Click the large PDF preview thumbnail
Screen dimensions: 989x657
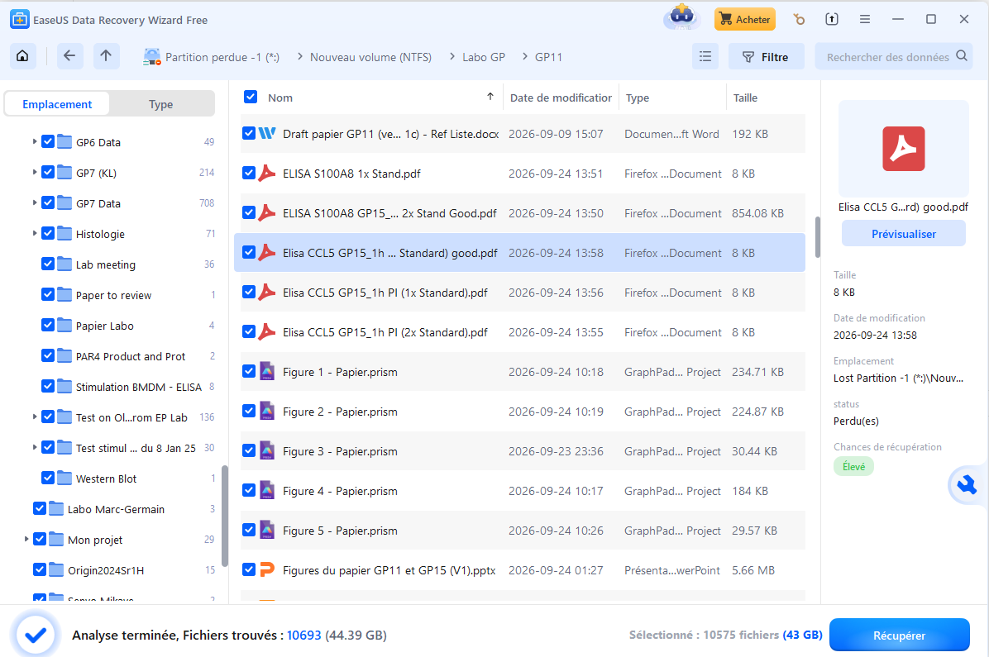903,149
